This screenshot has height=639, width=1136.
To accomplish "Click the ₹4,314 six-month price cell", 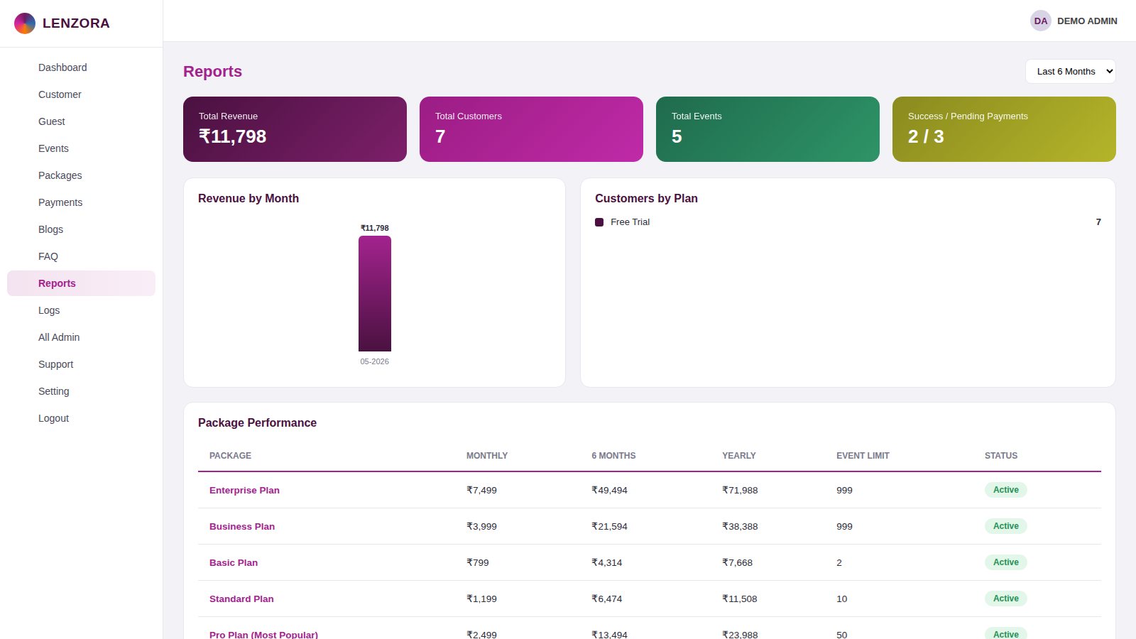I will click(607, 563).
